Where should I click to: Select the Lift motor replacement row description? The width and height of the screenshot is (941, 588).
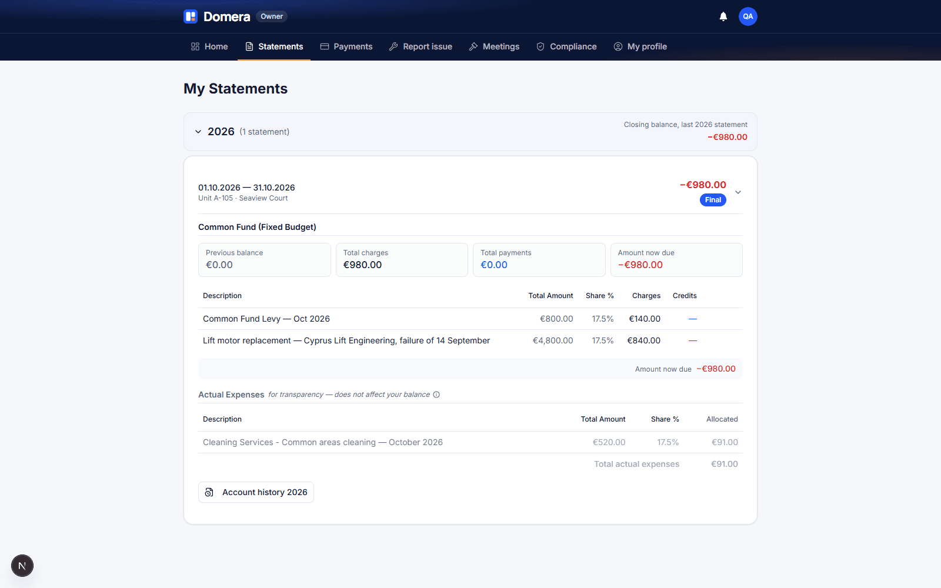[346, 340]
